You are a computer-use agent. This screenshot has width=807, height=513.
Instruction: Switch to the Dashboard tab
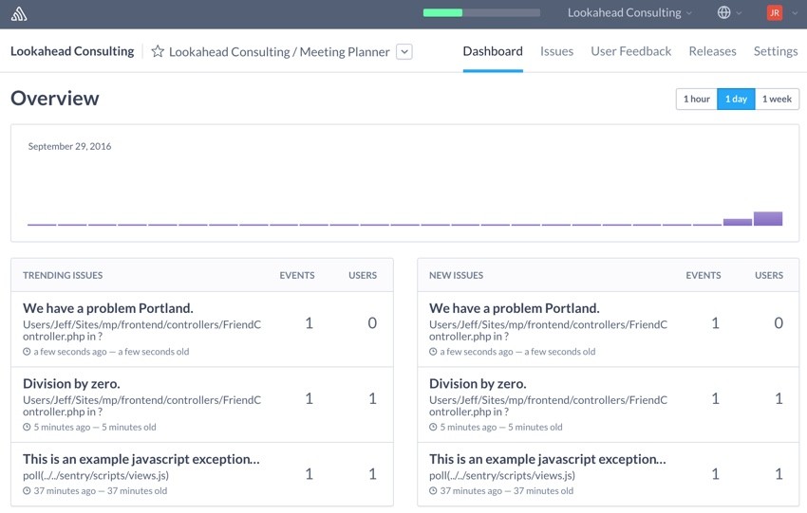493,51
